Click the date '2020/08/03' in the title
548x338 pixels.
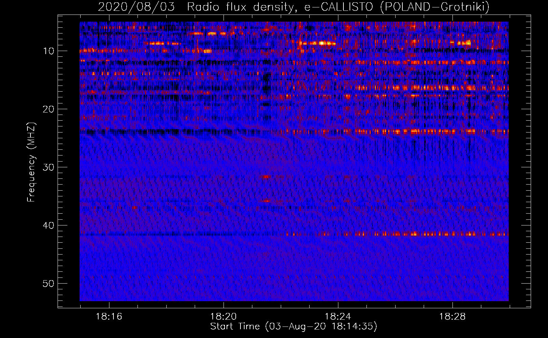(x=136, y=6)
